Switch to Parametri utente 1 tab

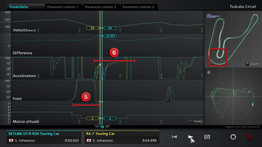pyautogui.click(x=63, y=7)
